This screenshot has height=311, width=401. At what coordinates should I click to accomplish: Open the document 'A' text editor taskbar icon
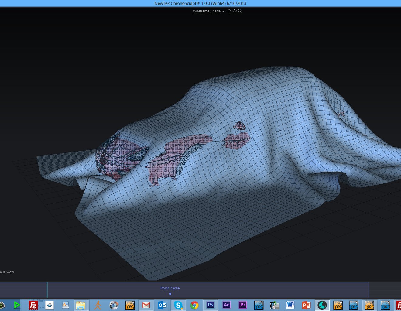pos(65,305)
